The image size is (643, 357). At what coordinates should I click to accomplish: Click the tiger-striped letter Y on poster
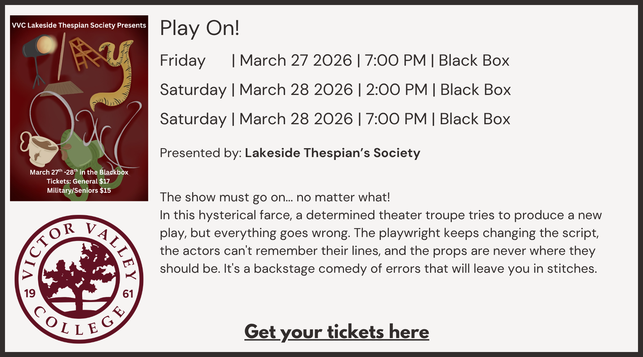[116, 71]
